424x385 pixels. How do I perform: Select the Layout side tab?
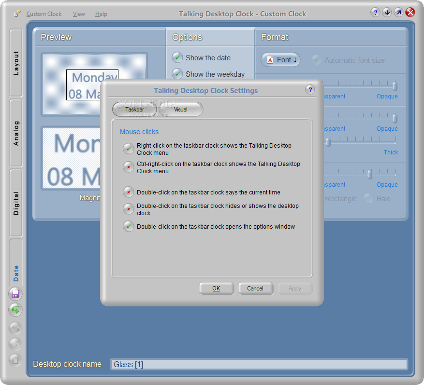(x=16, y=63)
